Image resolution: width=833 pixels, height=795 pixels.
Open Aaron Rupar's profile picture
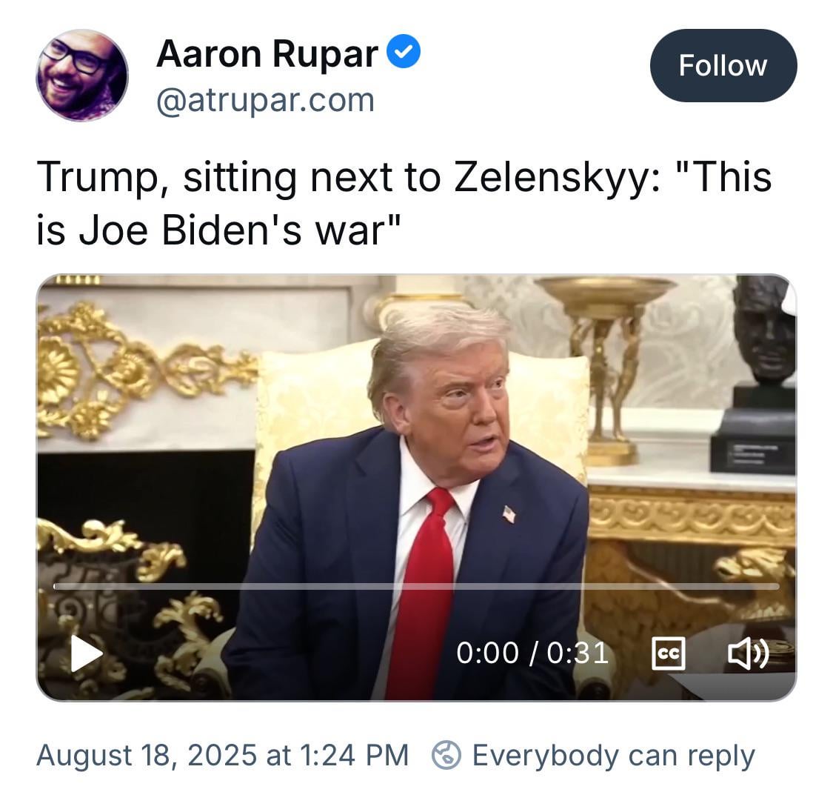81,75
